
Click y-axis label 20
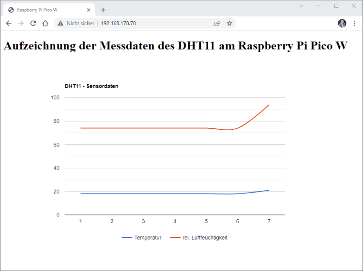[57, 192]
